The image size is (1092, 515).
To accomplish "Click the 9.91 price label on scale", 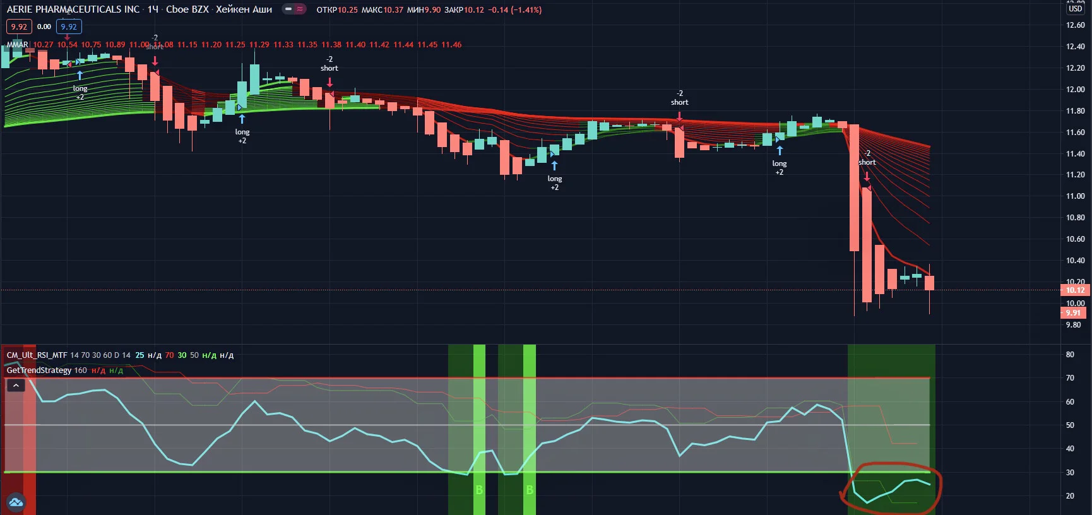I will [1073, 313].
